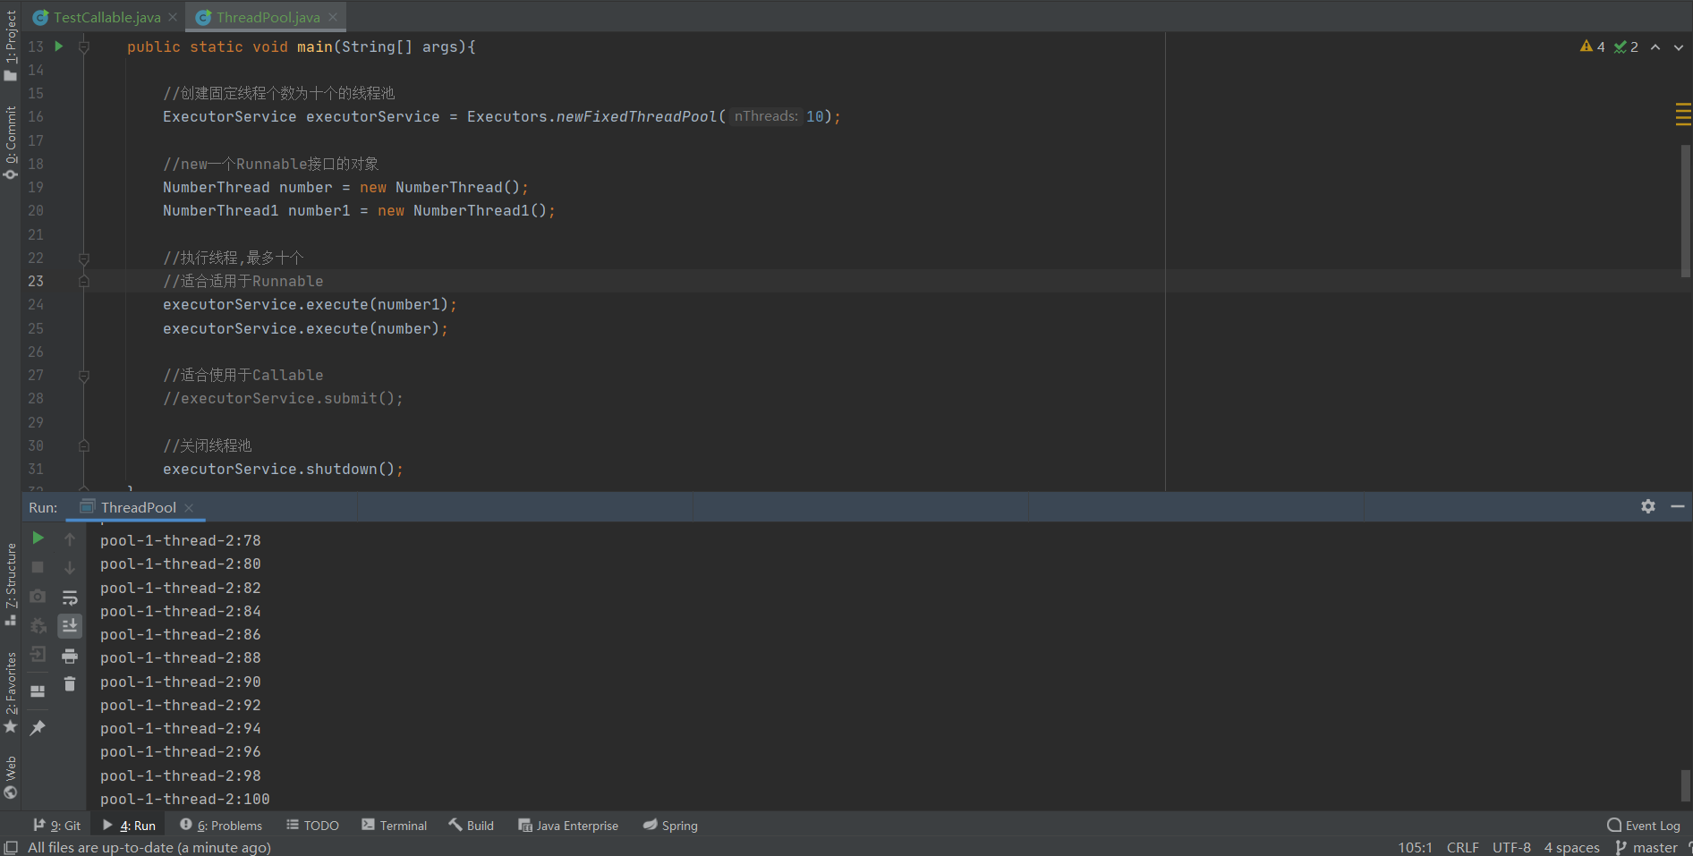1693x856 pixels.
Task: Open file encoding UTF-8 selector
Action: point(1511,847)
